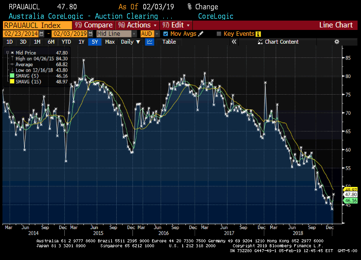Switch to Table view
The width and height of the screenshot is (361, 260).
pos(169,42)
